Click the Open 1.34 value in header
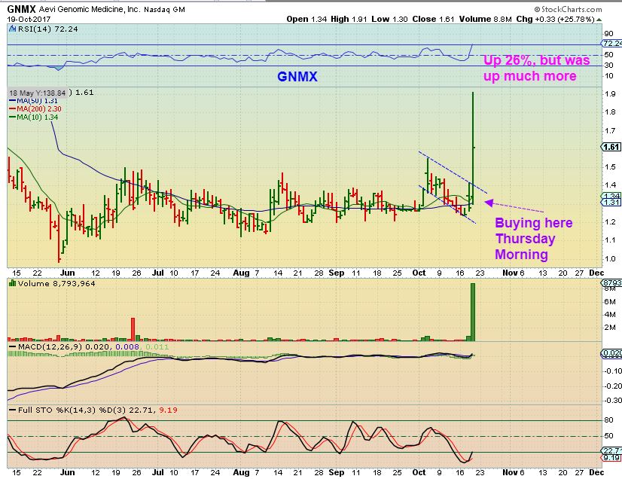622x479 pixels. click(x=307, y=19)
